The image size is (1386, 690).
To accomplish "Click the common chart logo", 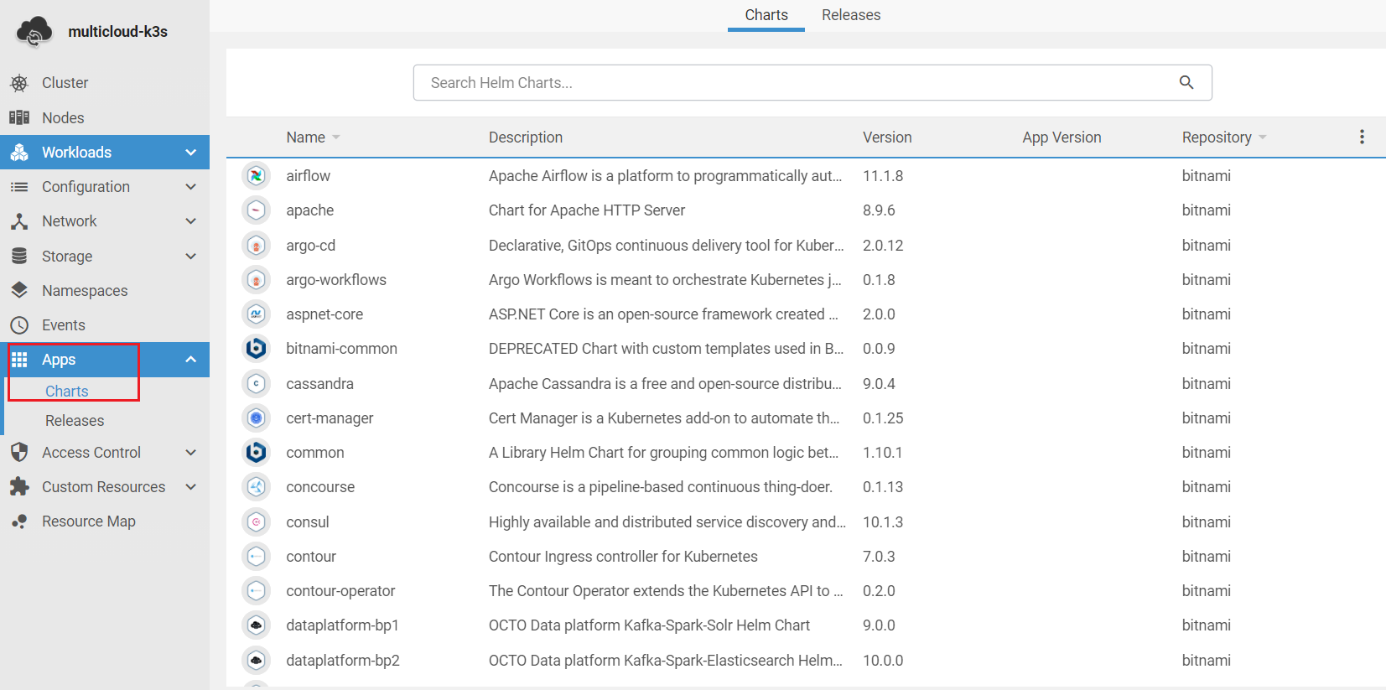I will pyautogui.click(x=257, y=452).
